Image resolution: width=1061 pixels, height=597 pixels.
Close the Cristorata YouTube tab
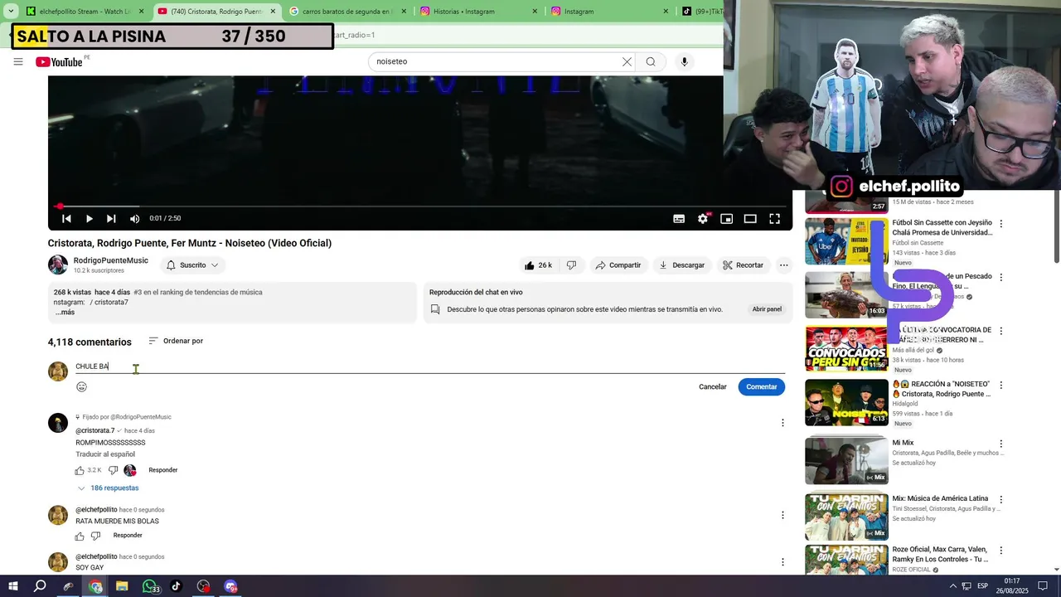[273, 12]
